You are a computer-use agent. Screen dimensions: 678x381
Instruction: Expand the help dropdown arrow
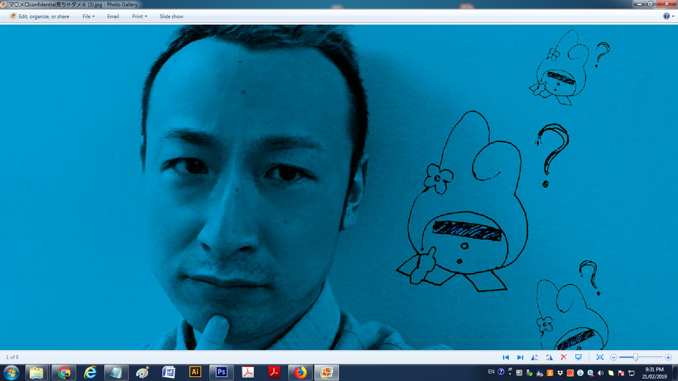[x=673, y=17]
